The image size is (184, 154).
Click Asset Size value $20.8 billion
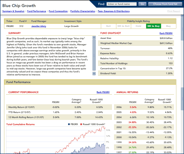166,38
